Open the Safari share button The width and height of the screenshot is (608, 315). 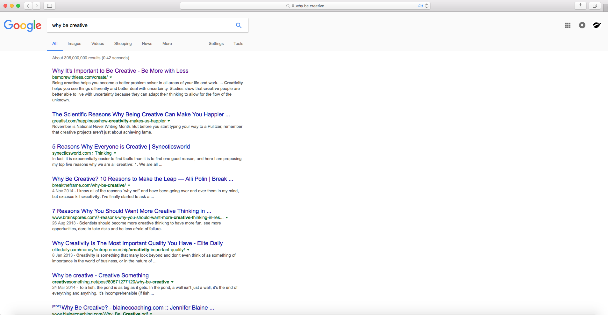tap(580, 6)
